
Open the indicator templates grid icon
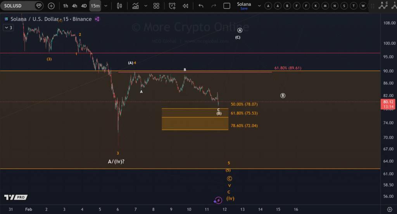tap(156, 6)
